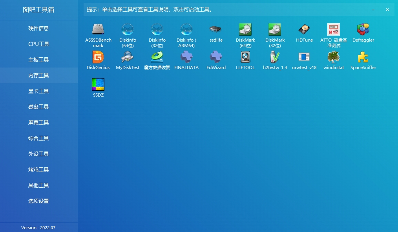Switch to CPU工具 category
Viewport: 398px width, 232px height.
(x=38, y=44)
